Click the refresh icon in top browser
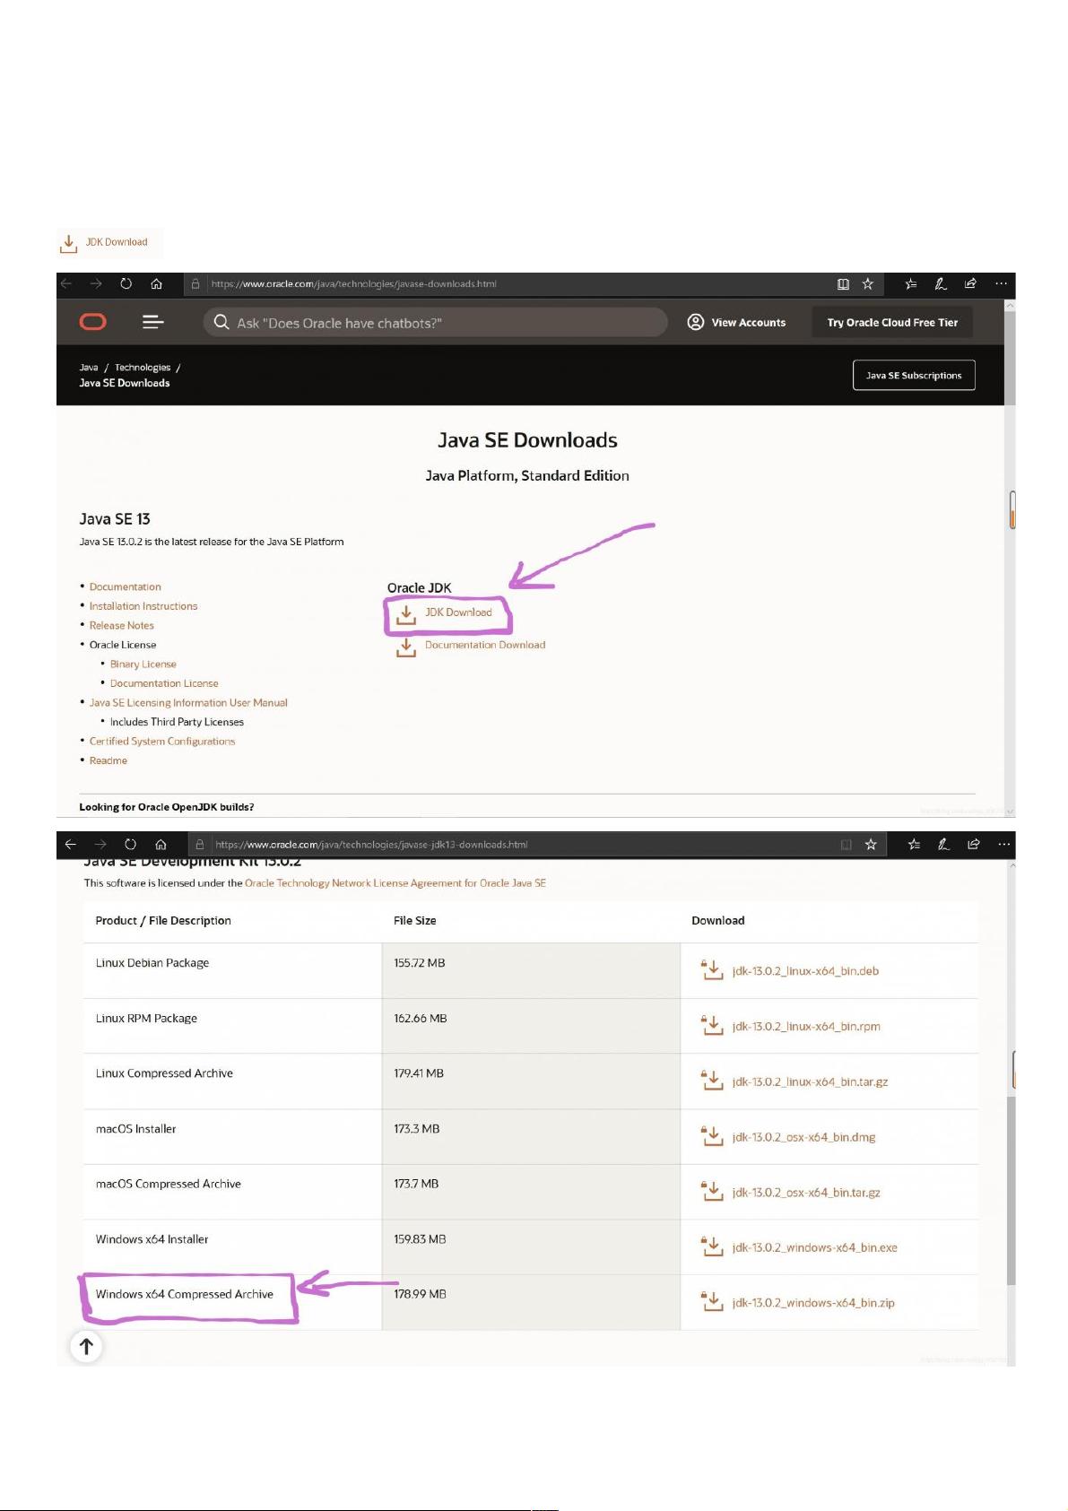 tap(126, 284)
